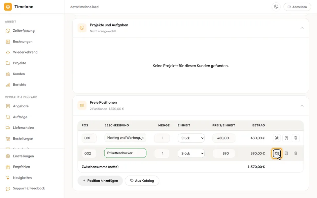317x198 pixels.
Task: Click the Aus Katalog button
Action: pyautogui.click(x=142, y=181)
